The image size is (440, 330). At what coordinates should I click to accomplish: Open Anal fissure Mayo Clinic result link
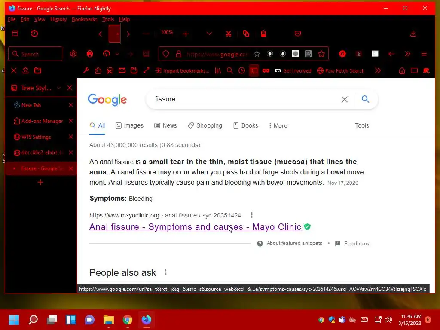(196, 227)
